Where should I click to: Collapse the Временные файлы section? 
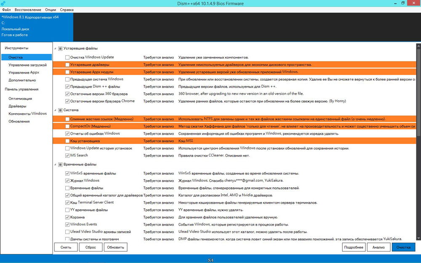(x=55, y=165)
